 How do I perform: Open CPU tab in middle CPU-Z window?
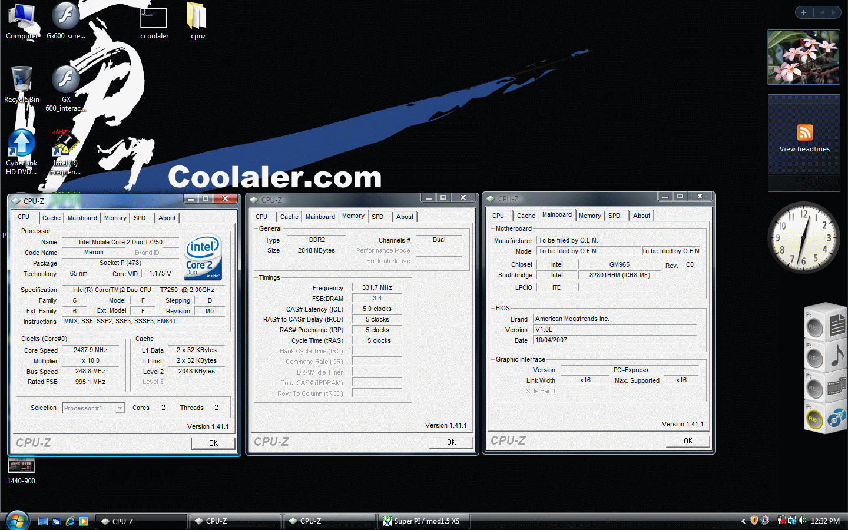[261, 217]
